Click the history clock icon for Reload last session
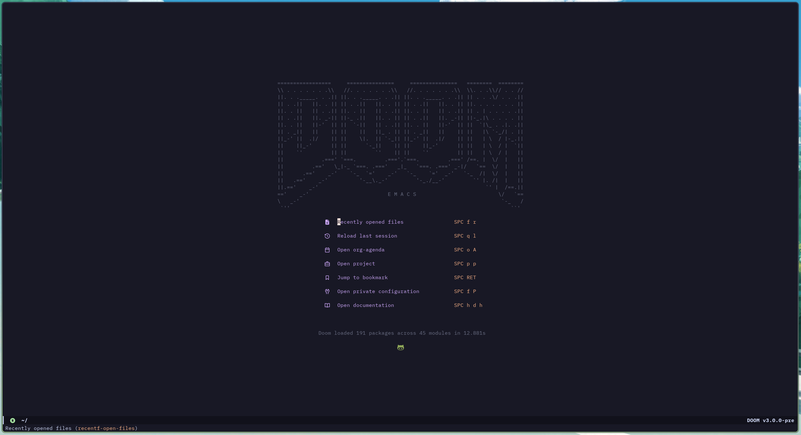 327,236
